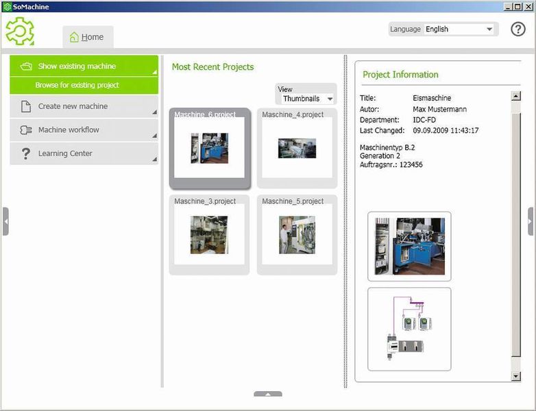Click the SoMachine title bar app icon
Viewport: 536px width, 411px height.
(7, 6)
